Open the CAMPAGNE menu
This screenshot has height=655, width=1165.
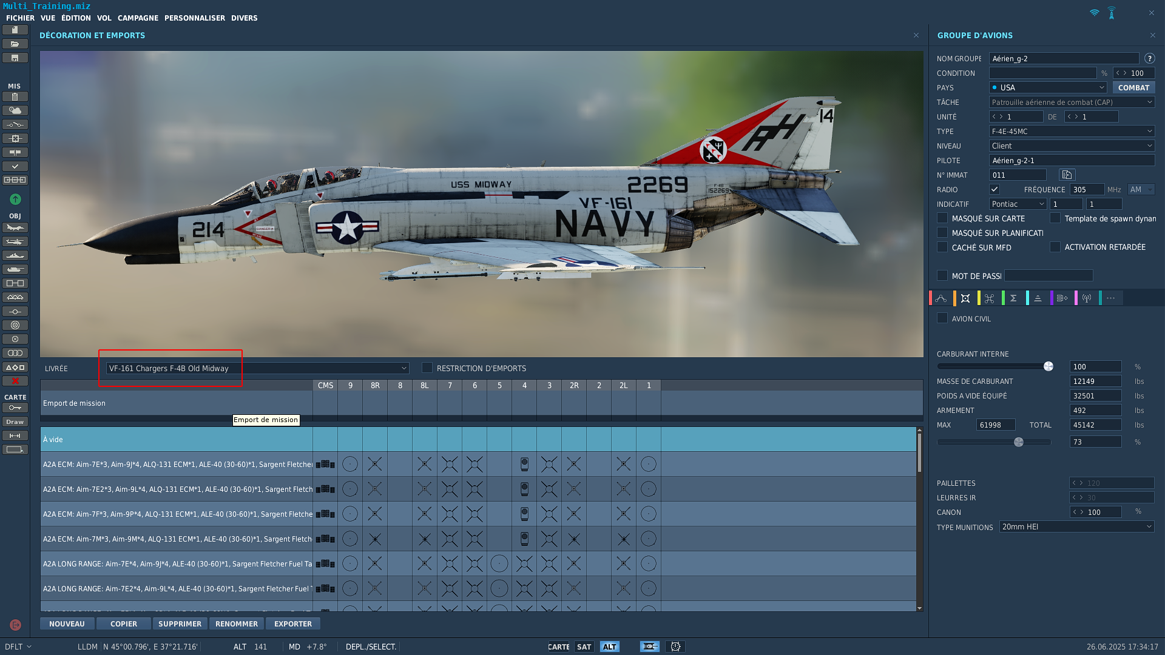click(138, 18)
